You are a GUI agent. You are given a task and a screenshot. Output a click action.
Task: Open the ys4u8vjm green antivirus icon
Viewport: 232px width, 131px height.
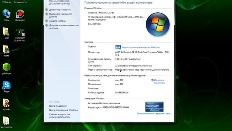pyautogui.click(x=7, y=69)
